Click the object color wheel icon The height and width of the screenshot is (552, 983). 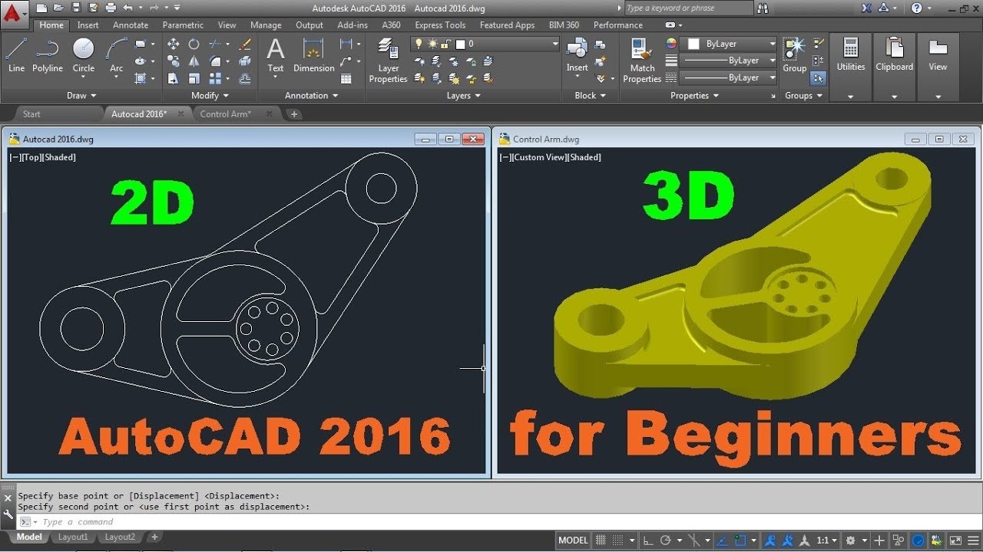coord(671,44)
